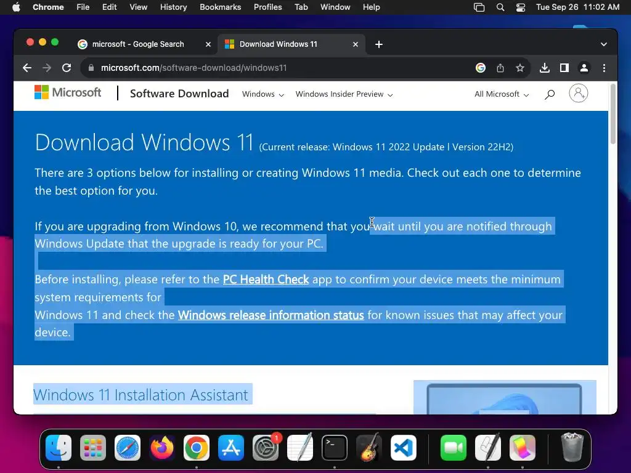Open the Apple menu
This screenshot has width=631, height=473.
(x=16, y=7)
